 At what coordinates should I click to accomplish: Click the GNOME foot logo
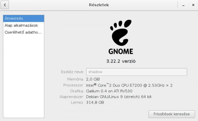(121, 33)
